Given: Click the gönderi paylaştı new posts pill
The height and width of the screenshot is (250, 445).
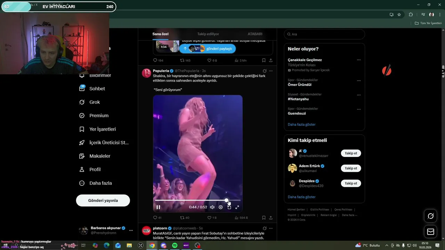Looking at the screenshot, I should [208, 49].
